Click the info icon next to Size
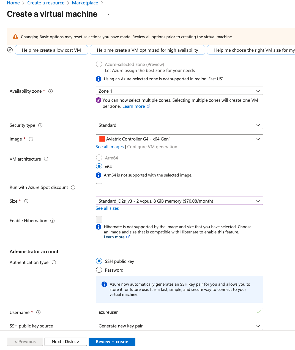 click(26, 201)
